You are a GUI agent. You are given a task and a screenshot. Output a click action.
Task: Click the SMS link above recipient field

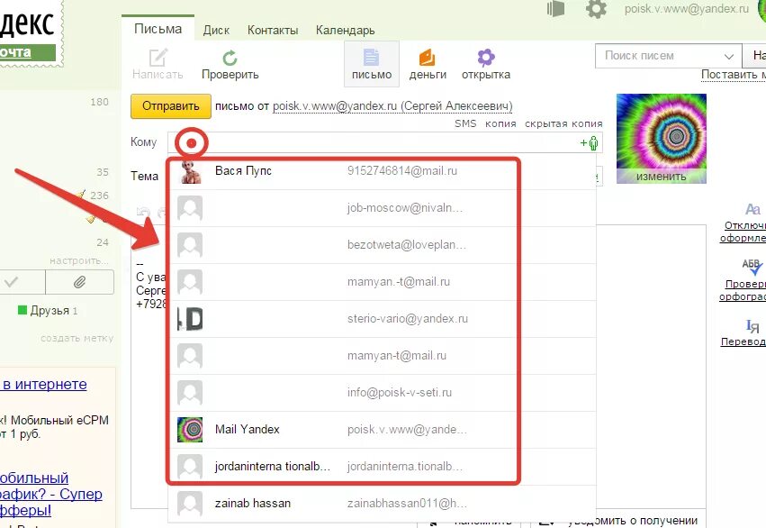[x=465, y=123]
